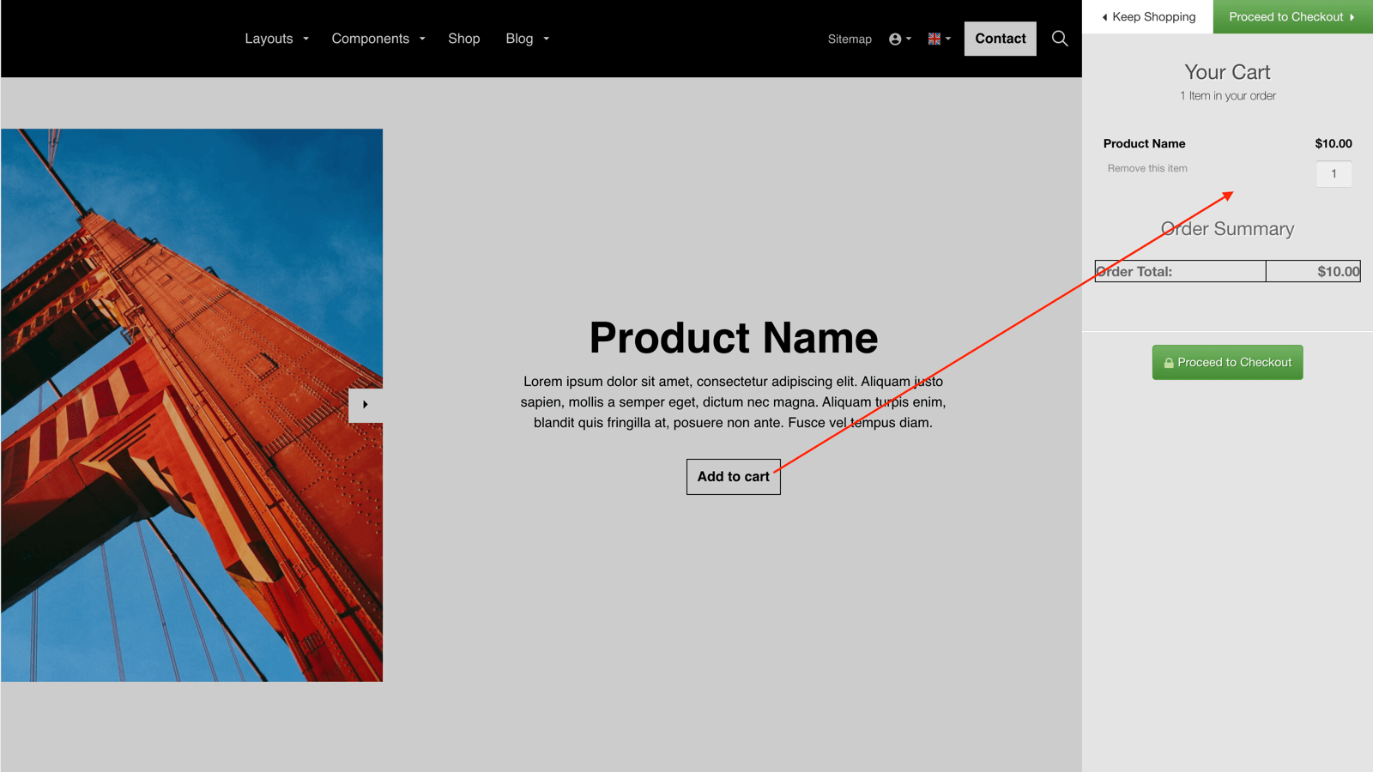Select the Proceed to Checkout header tab
The image size is (1373, 772).
tap(1286, 16)
